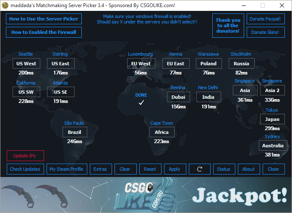Image resolution: width=292 pixels, height=213 pixels.
Task: Open the Status window
Action: click(x=224, y=169)
